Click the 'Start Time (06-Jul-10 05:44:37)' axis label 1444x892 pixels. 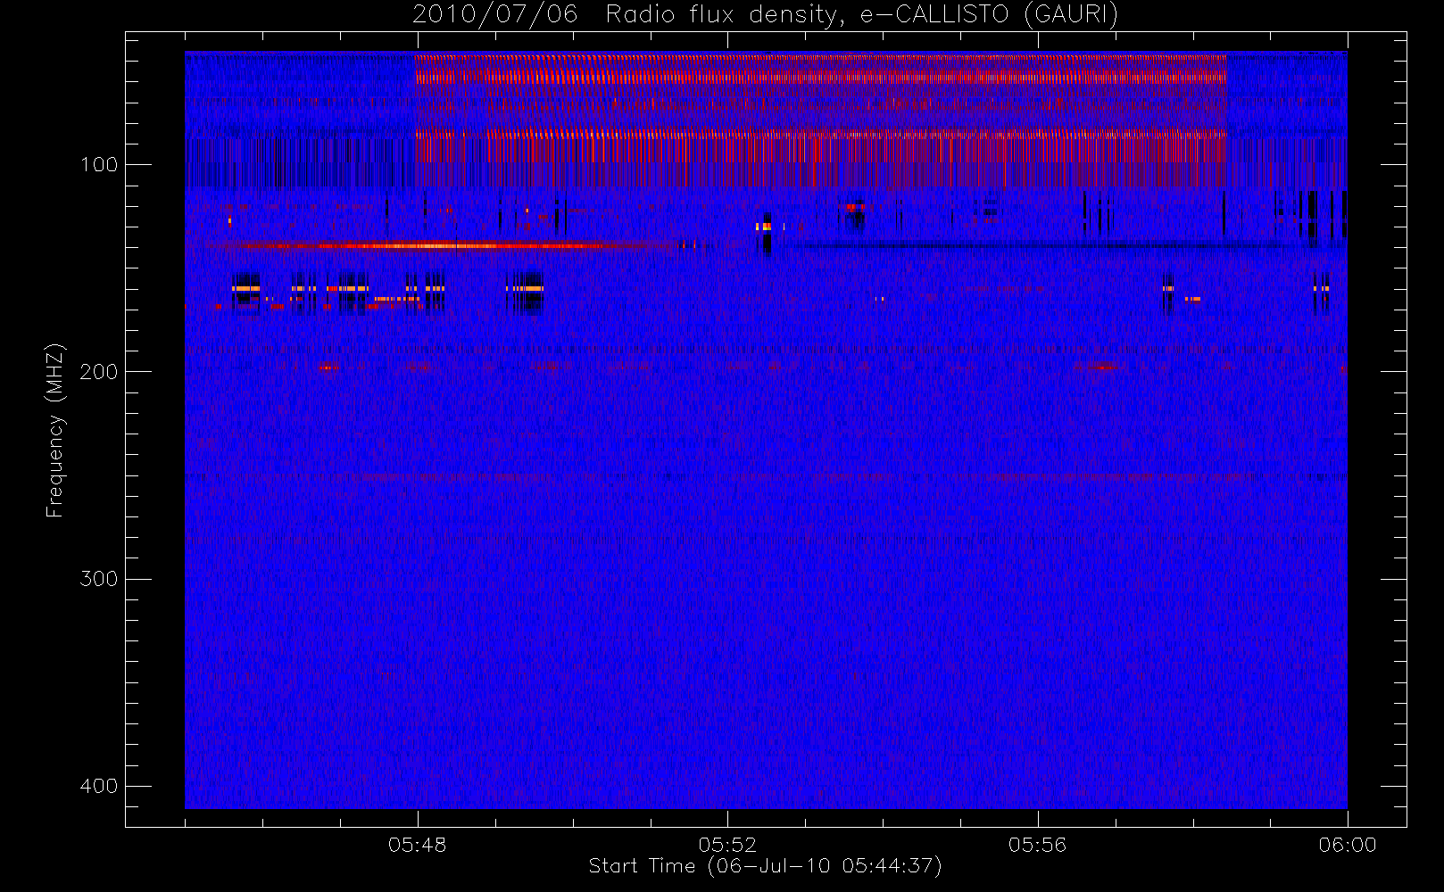(766, 866)
